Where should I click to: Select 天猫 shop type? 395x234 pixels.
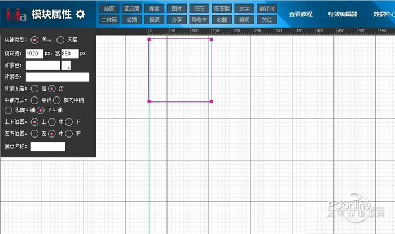click(x=60, y=40)
